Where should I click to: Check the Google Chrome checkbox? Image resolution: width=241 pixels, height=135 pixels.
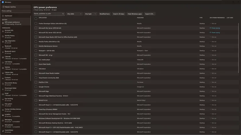(36, 87)
